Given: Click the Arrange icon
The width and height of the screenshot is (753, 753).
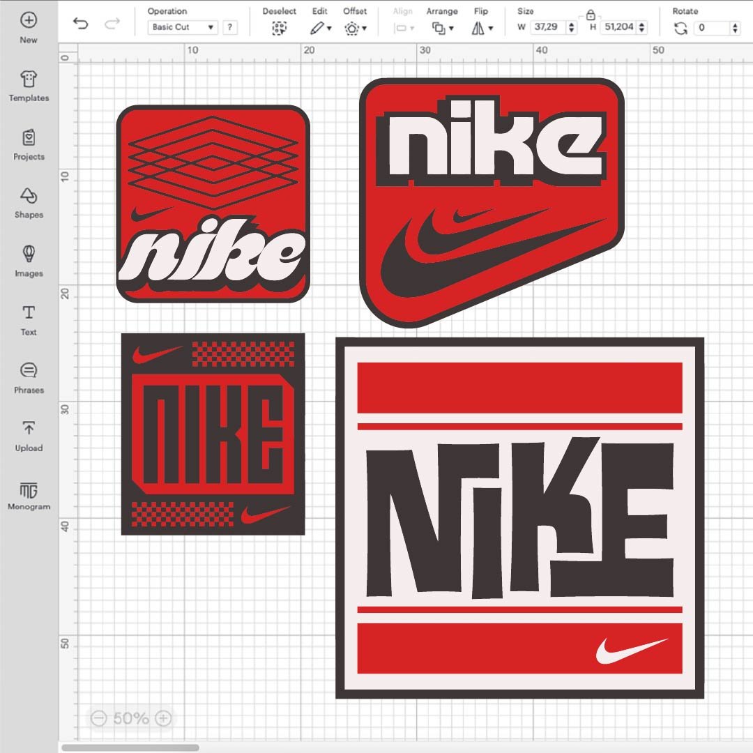Looking at the screenshot, I should coord(439,29).
